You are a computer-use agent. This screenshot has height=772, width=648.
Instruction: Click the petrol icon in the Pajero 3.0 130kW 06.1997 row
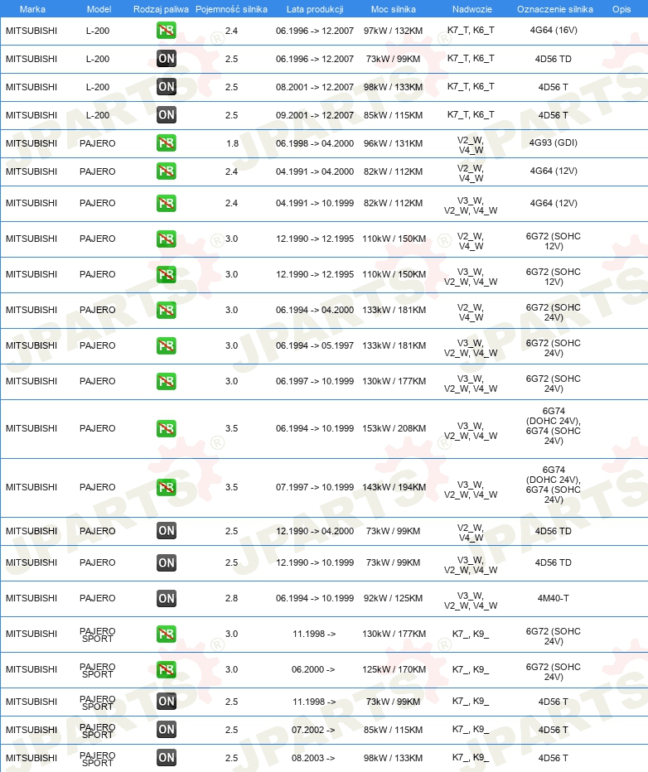coord(167,381)
